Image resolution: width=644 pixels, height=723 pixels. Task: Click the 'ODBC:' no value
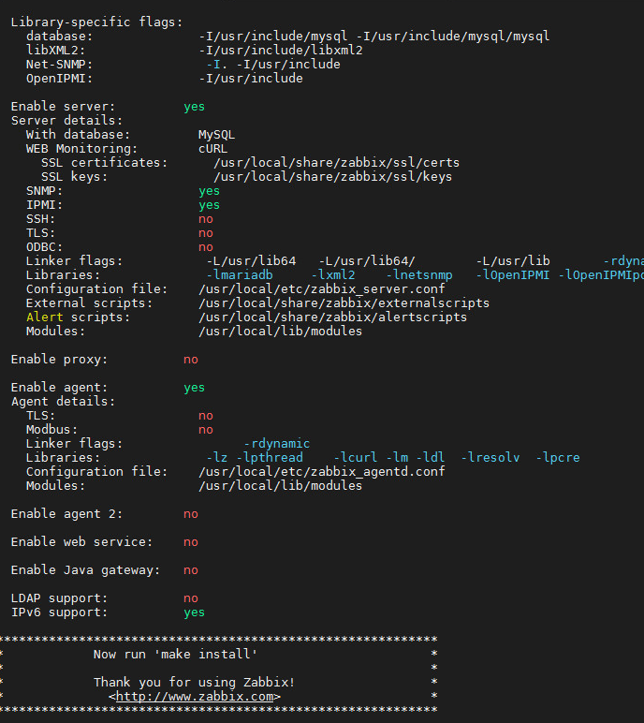(206, 247)
